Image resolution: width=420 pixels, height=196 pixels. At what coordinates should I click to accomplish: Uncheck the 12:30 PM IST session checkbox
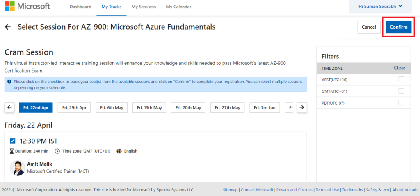[x=12, y=141]
